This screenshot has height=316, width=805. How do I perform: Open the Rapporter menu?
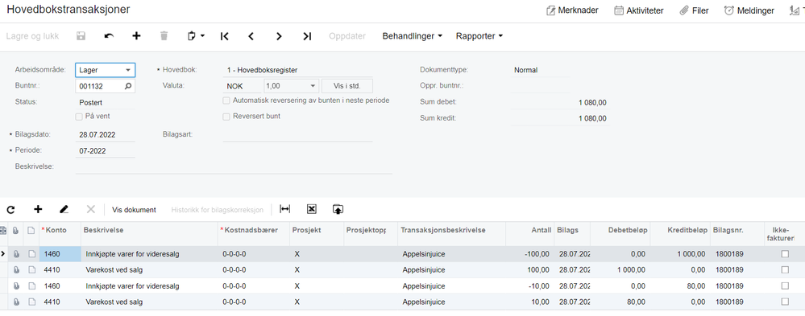coord(479,36)
